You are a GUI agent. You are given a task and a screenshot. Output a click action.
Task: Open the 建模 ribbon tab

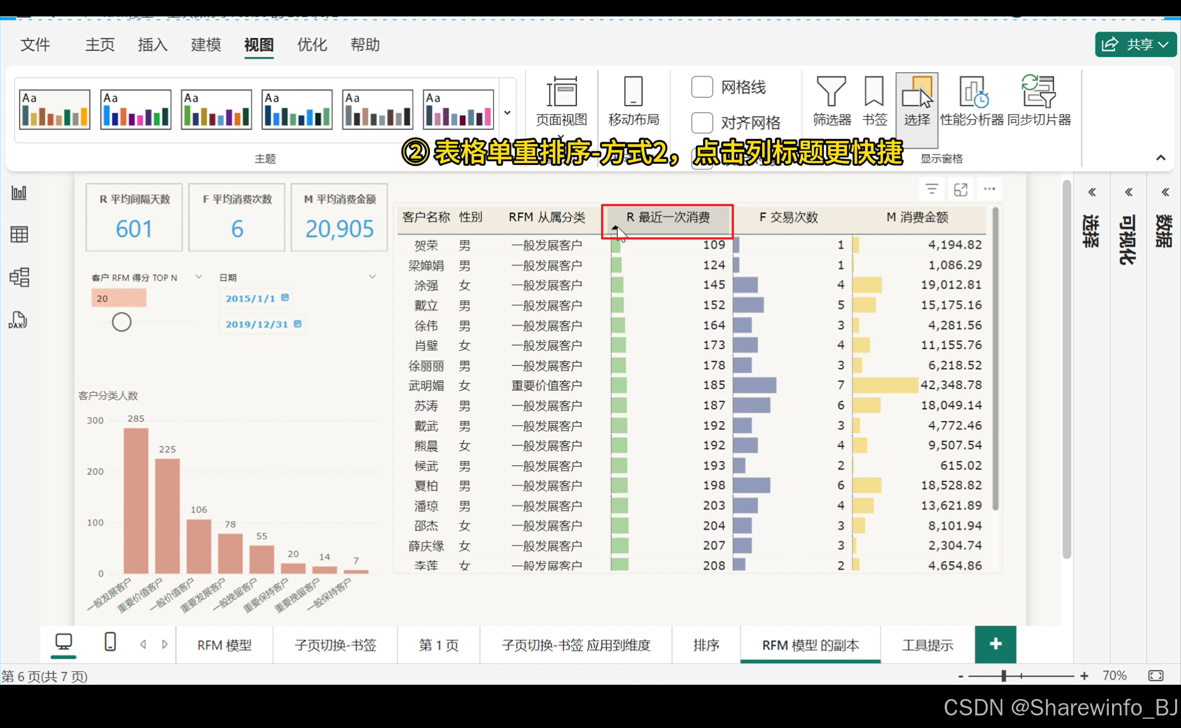click(206, 45)
